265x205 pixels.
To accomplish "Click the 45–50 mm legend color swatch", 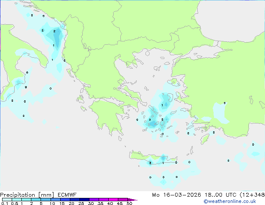I will coord(123,200).
